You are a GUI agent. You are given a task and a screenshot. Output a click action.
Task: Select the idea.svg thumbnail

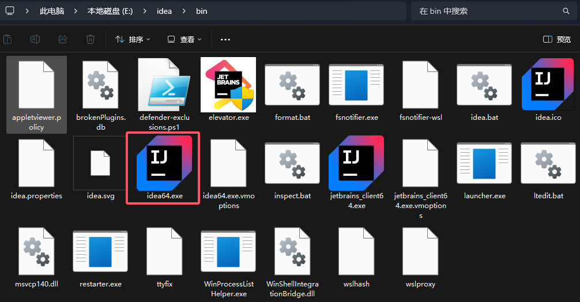pos(100,163)
